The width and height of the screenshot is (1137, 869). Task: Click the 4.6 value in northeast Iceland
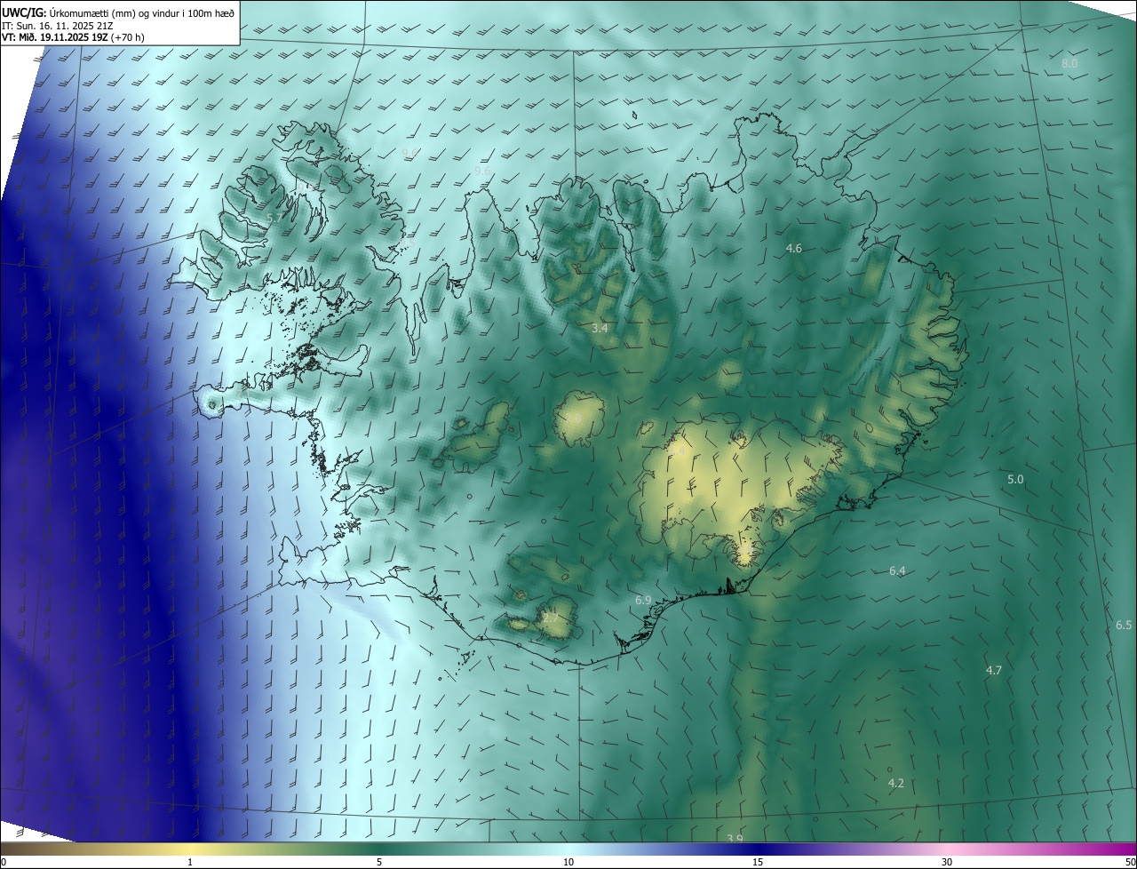(794, 249)
